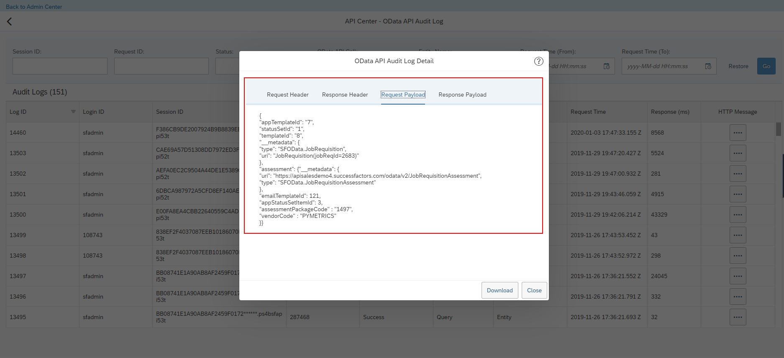
Task: Open HTTP Message details for log 13502
Action: coord(738,174)
